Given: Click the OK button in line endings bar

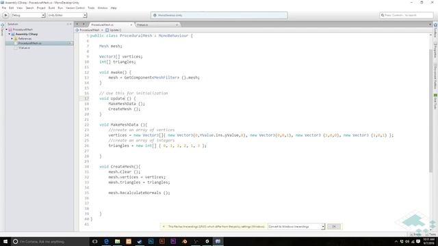Looking at the screenshot, I should point(334,226).
